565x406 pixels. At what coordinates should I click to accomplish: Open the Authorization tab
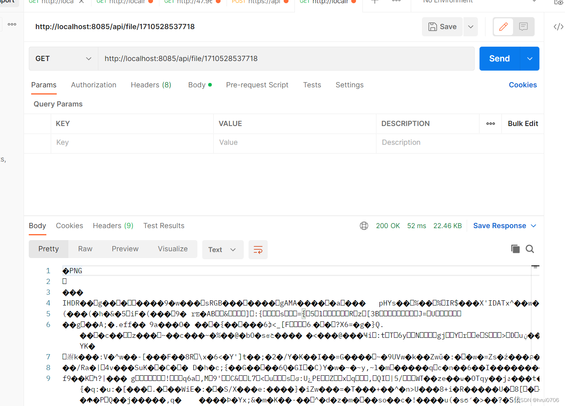[94, 85]
